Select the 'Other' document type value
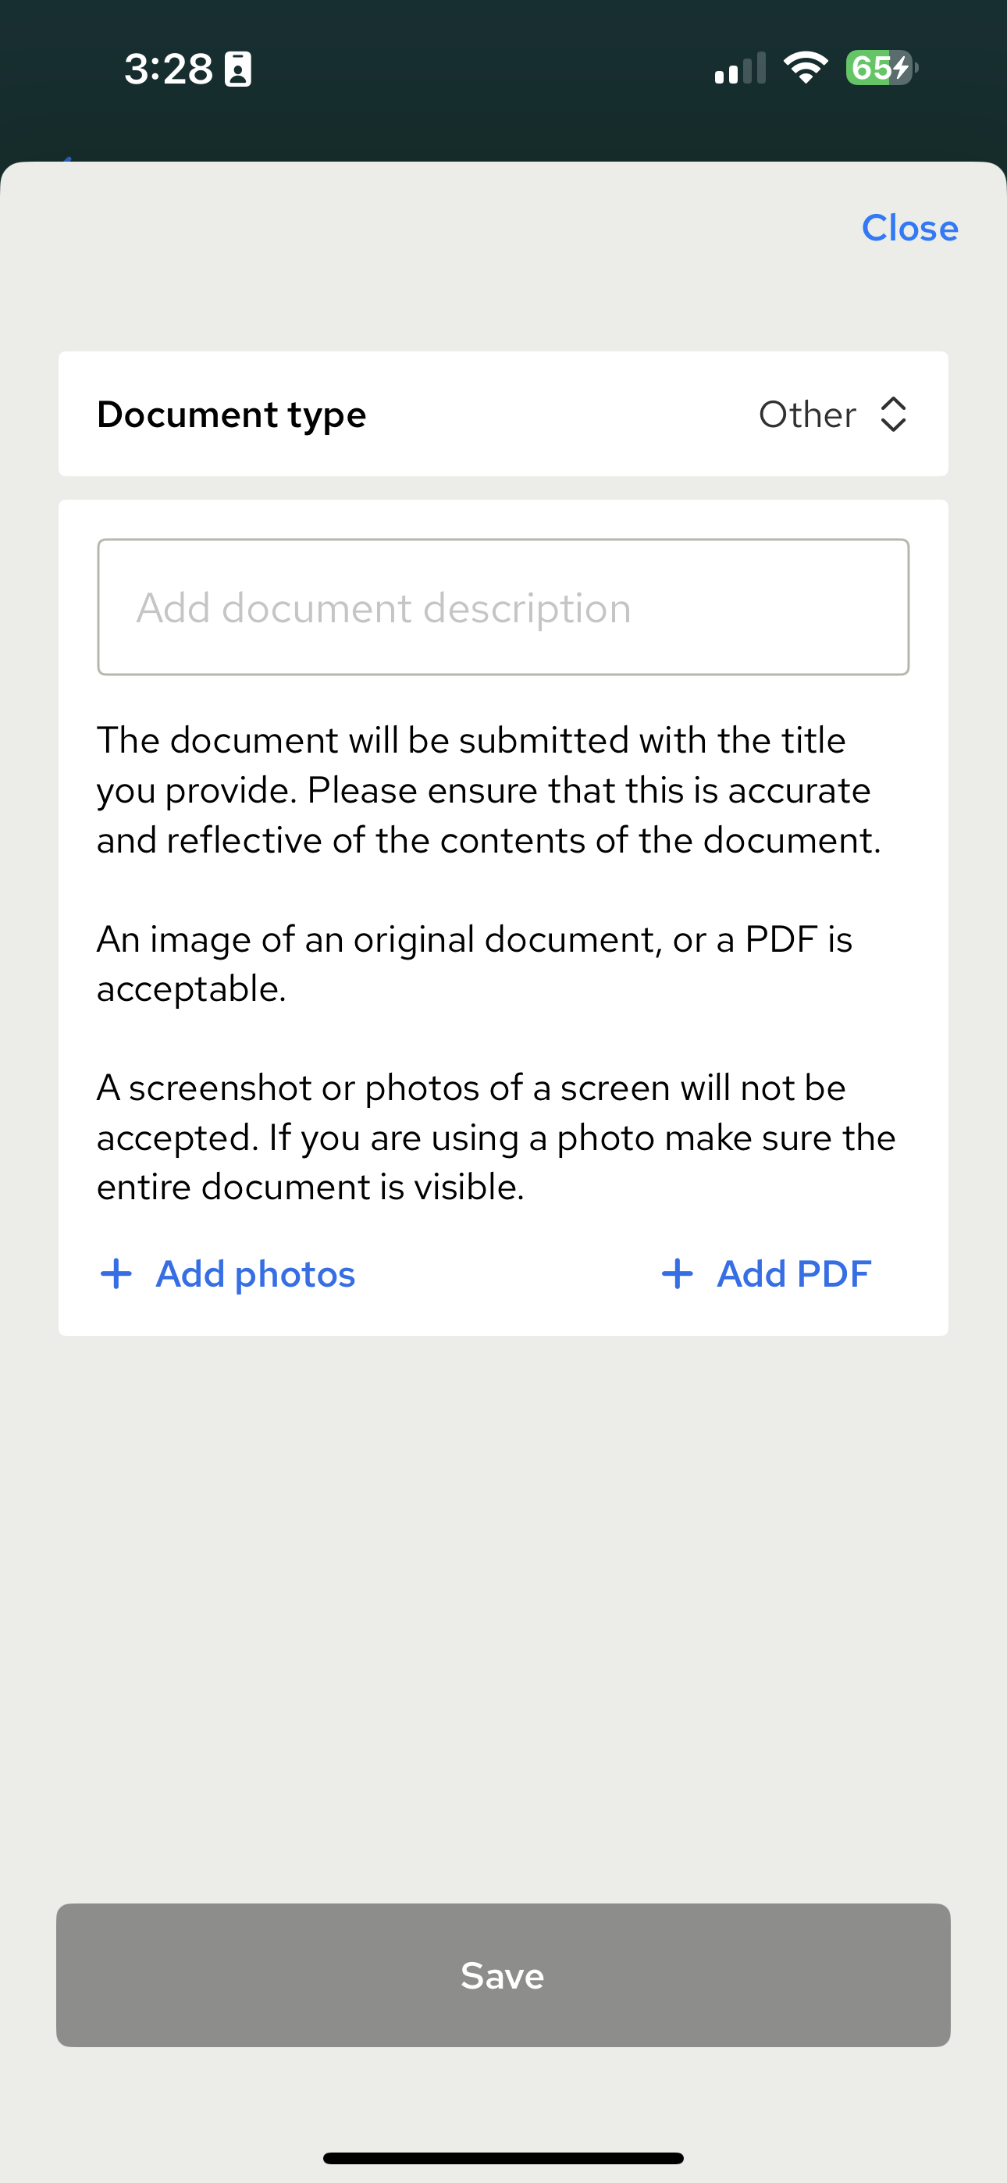 pos(807,415)
